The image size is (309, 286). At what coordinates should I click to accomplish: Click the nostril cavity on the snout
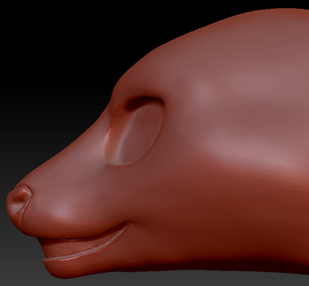[x=22, y=195]
